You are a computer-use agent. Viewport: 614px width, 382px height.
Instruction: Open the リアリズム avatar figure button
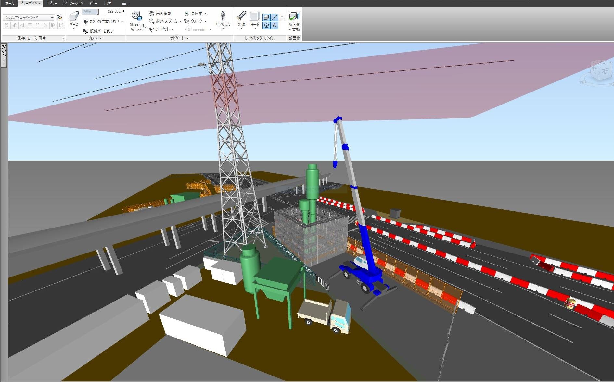(x=223, y=19)
